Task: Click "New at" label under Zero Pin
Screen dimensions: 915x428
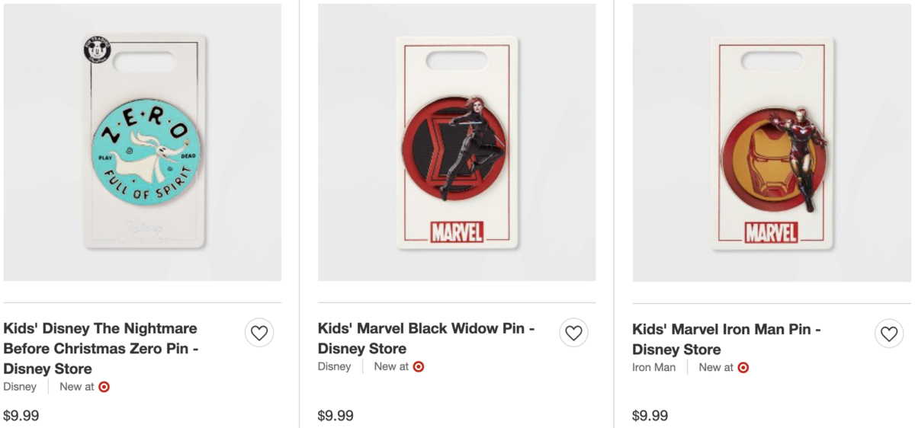Action: point(76,387)
